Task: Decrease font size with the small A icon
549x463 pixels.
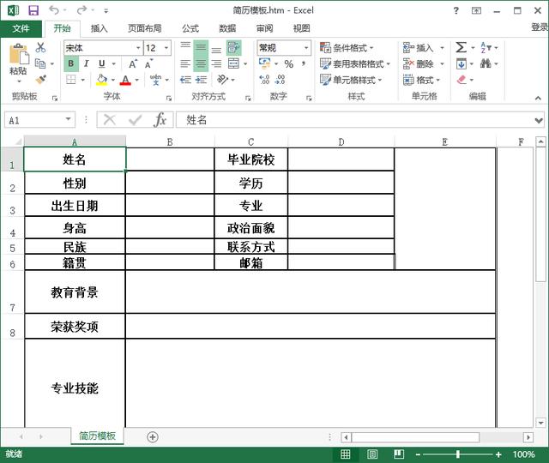Action: (x=148, y=64)
